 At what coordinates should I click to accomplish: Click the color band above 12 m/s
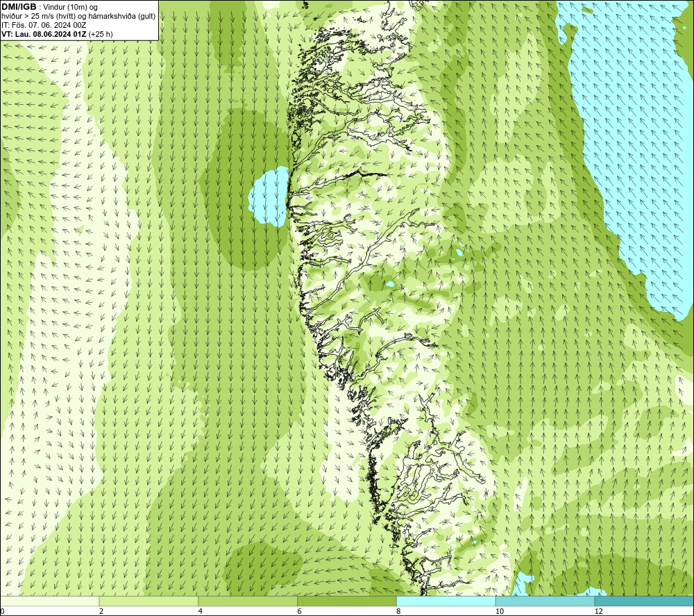[x=645, y=601]
